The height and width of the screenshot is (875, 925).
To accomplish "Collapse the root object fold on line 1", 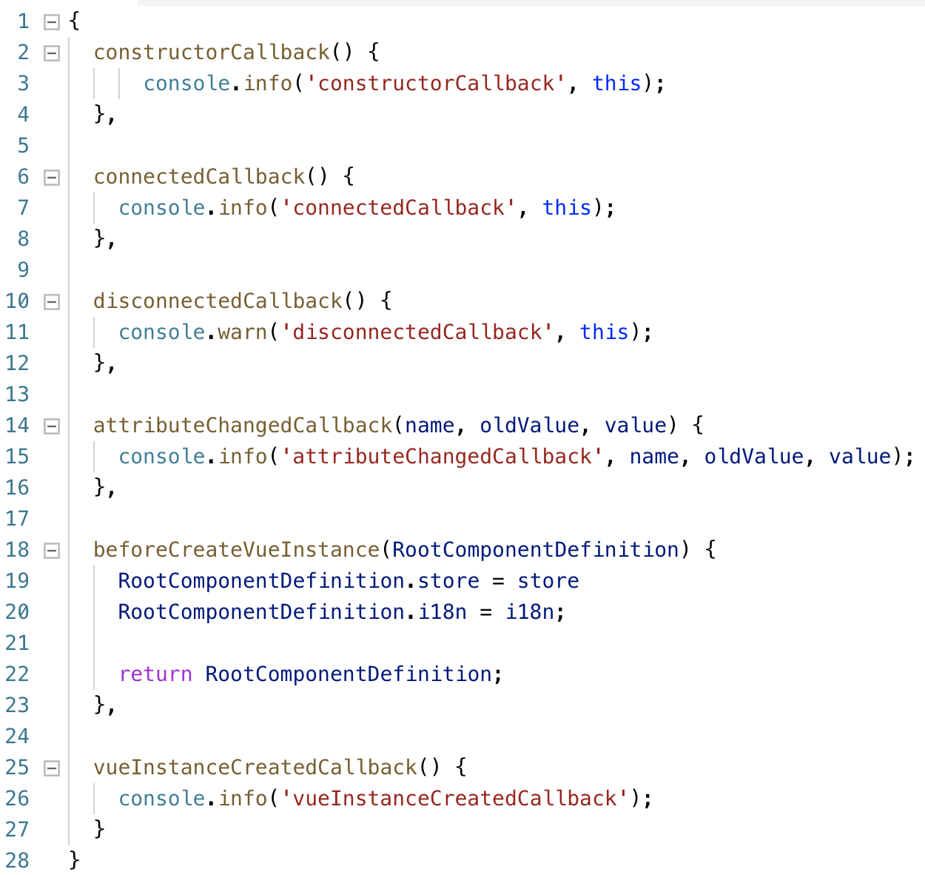I will tap(51, 21).
